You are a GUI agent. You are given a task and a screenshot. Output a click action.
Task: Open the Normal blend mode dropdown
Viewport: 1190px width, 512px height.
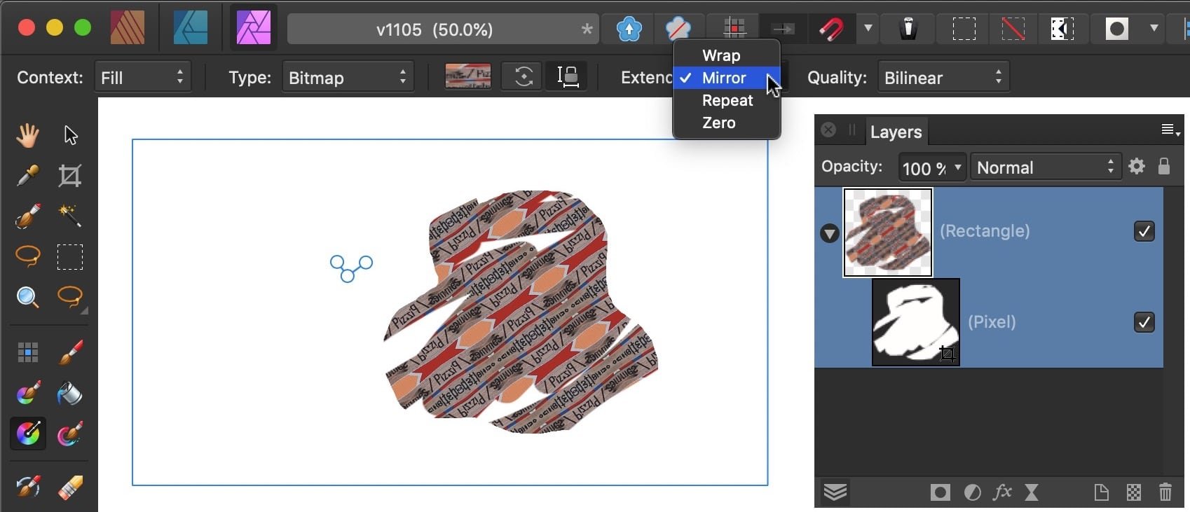click(x=1046, y=167)
